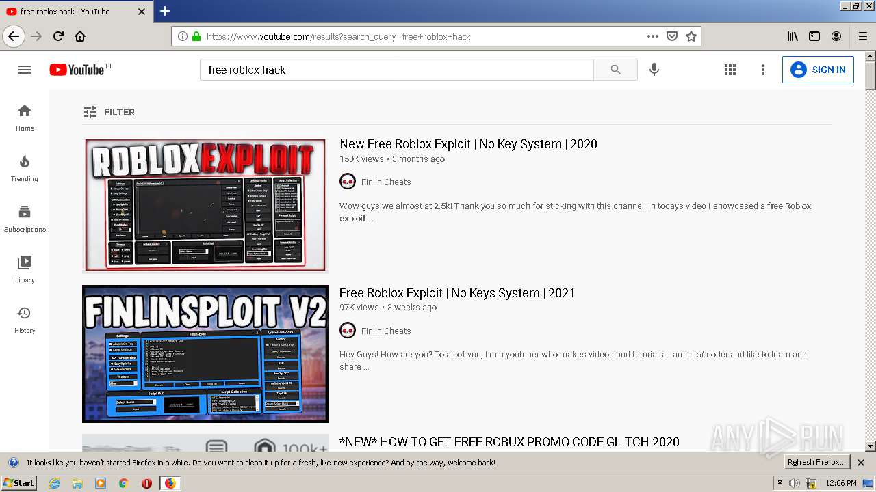Click the YouTube search magnifier button
Image resolution: width=876 pixels, height=492 pixels.
(615, 70)
